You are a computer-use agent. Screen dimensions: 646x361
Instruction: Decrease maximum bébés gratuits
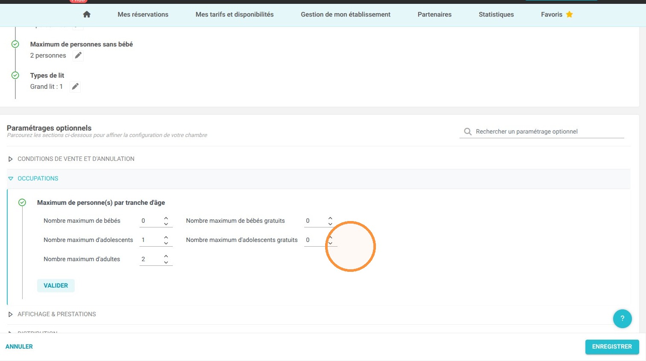[330, 224]
